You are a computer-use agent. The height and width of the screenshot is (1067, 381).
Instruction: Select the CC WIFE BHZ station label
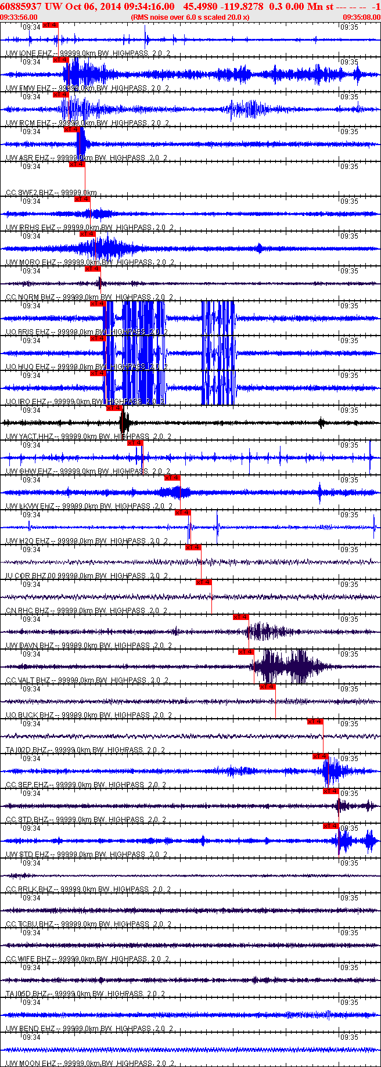tap(28, 959)
